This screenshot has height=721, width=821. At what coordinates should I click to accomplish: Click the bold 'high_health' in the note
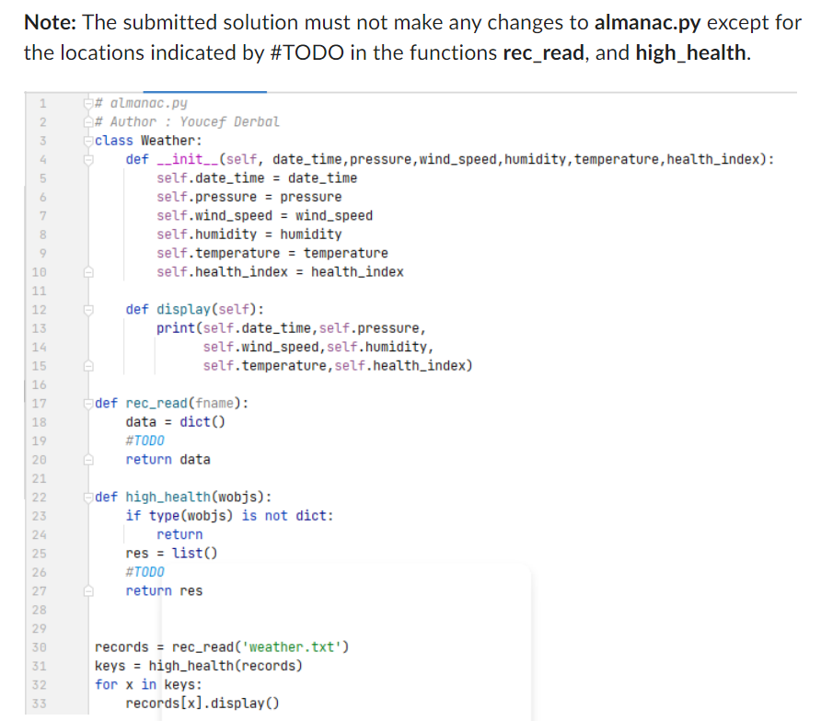coord(690,52)
